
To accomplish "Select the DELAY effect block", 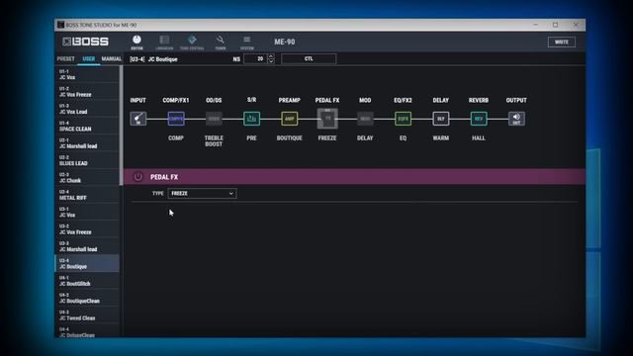I will click(441, 119).
